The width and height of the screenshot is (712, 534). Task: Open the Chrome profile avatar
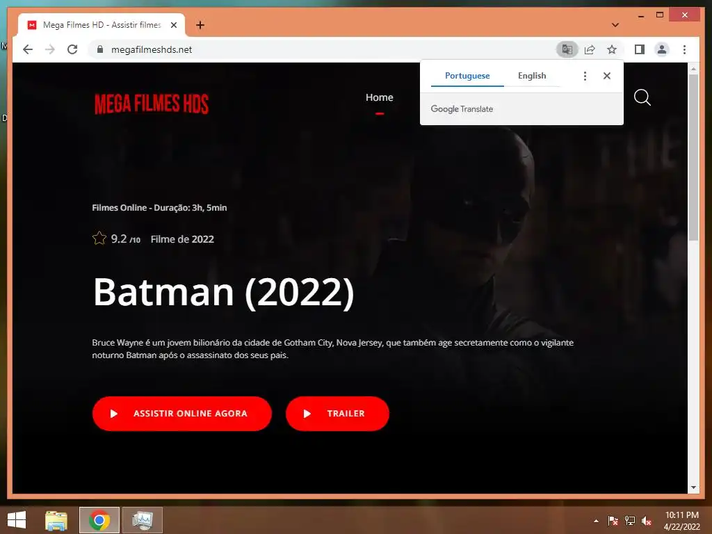coord(662,49)
